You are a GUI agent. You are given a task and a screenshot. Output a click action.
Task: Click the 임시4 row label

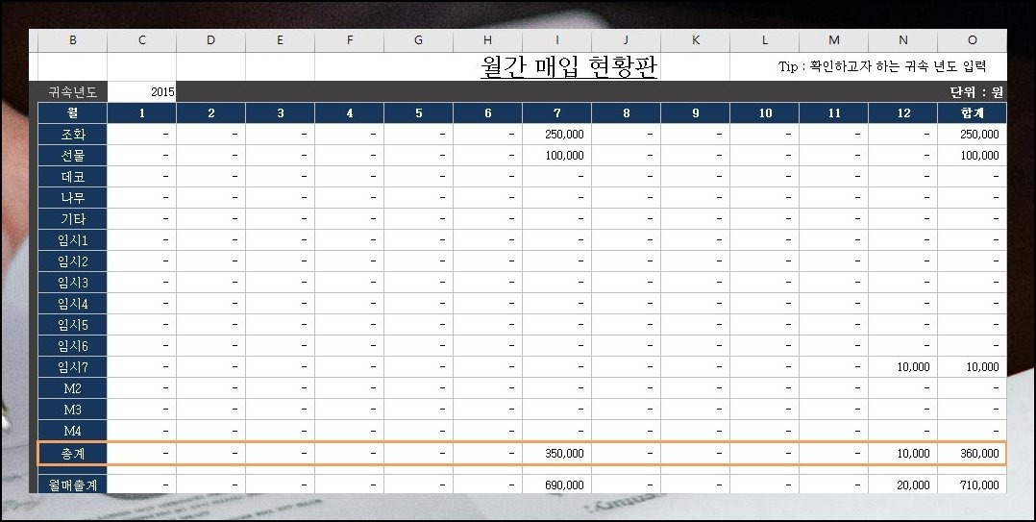(x=73, y=303)
